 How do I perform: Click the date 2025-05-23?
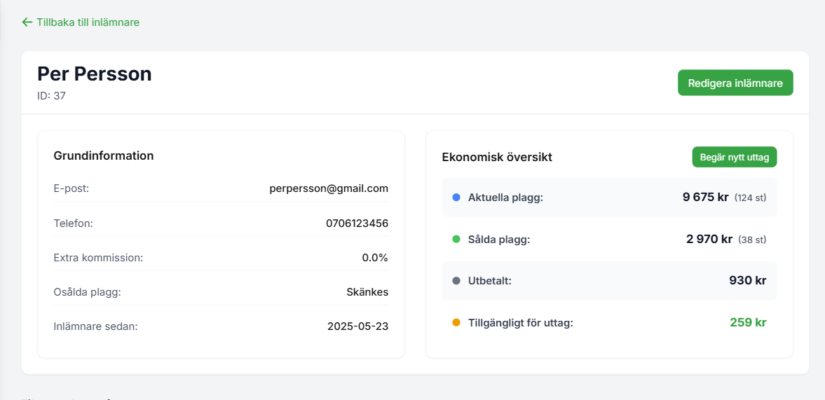tap(357, 326)
